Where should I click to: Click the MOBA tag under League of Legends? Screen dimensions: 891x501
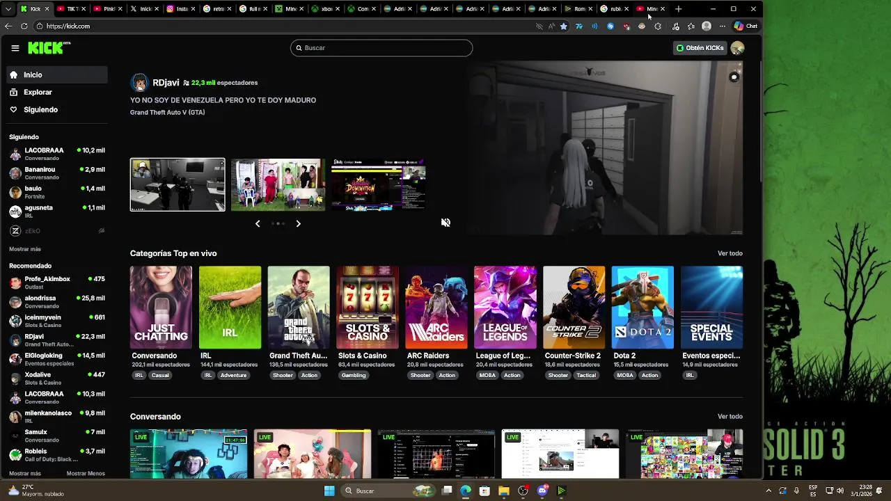point(486,375)
